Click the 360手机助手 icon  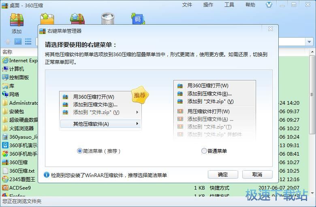pyautogui.click(x=5, y=154)
